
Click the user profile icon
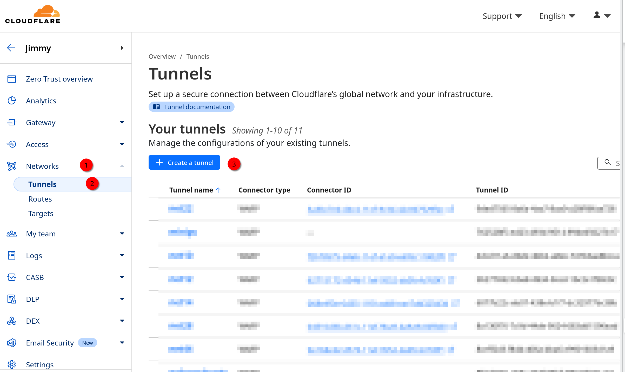597,15
